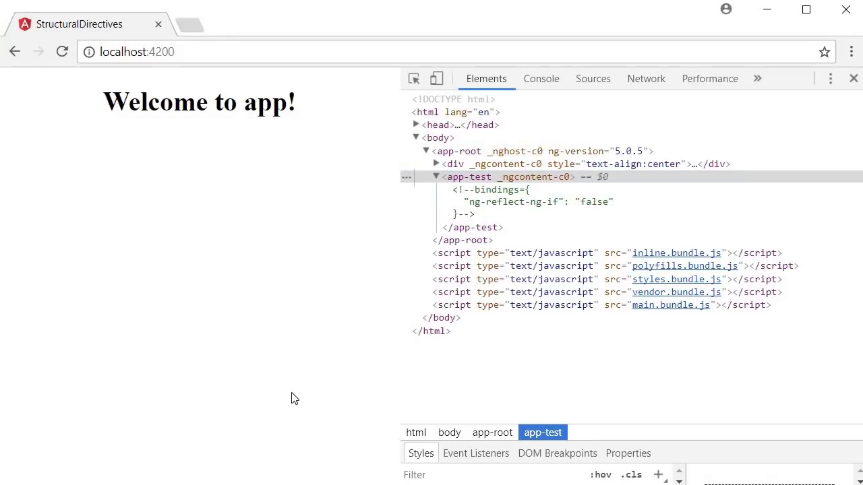Image resolution: width=863 pixels, height=485 pixels.
Task: Open DevTools customize menu
Action: tap(831, 79)
